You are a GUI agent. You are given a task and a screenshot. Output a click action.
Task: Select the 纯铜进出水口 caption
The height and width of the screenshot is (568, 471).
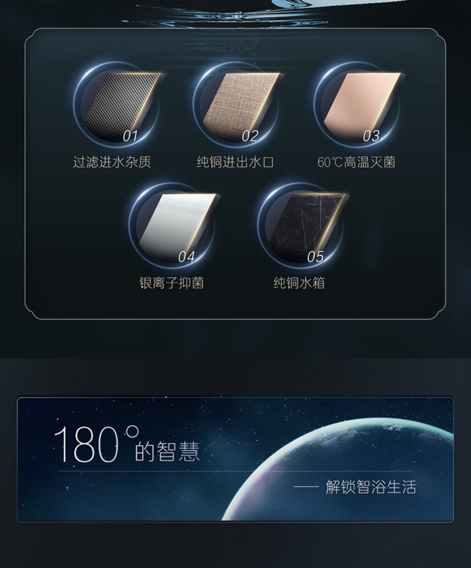pyautogui.click(x=235, y=162)
